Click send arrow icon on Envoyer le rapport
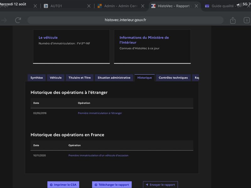Image resolution: width=251 pixels, height=188 pixels. click(x=147, y=185)
